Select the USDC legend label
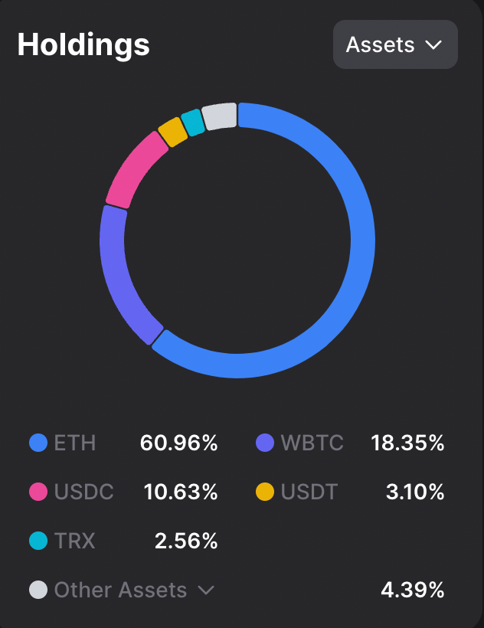This screenshot has height=628, width=484. [83, 492]
